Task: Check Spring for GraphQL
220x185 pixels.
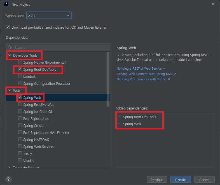Action: (x=20, y=111)
